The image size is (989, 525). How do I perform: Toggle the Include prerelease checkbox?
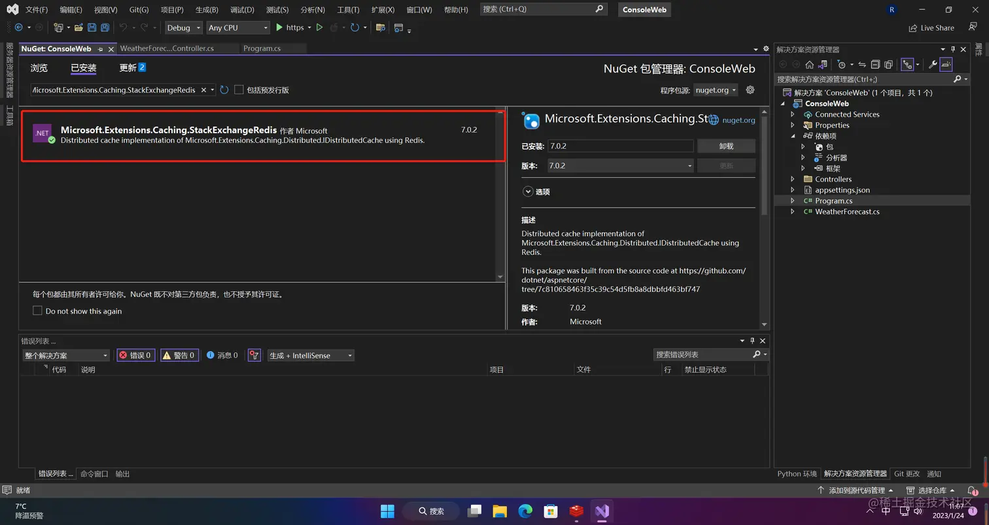pyautogui.click(x=239, y=90)
